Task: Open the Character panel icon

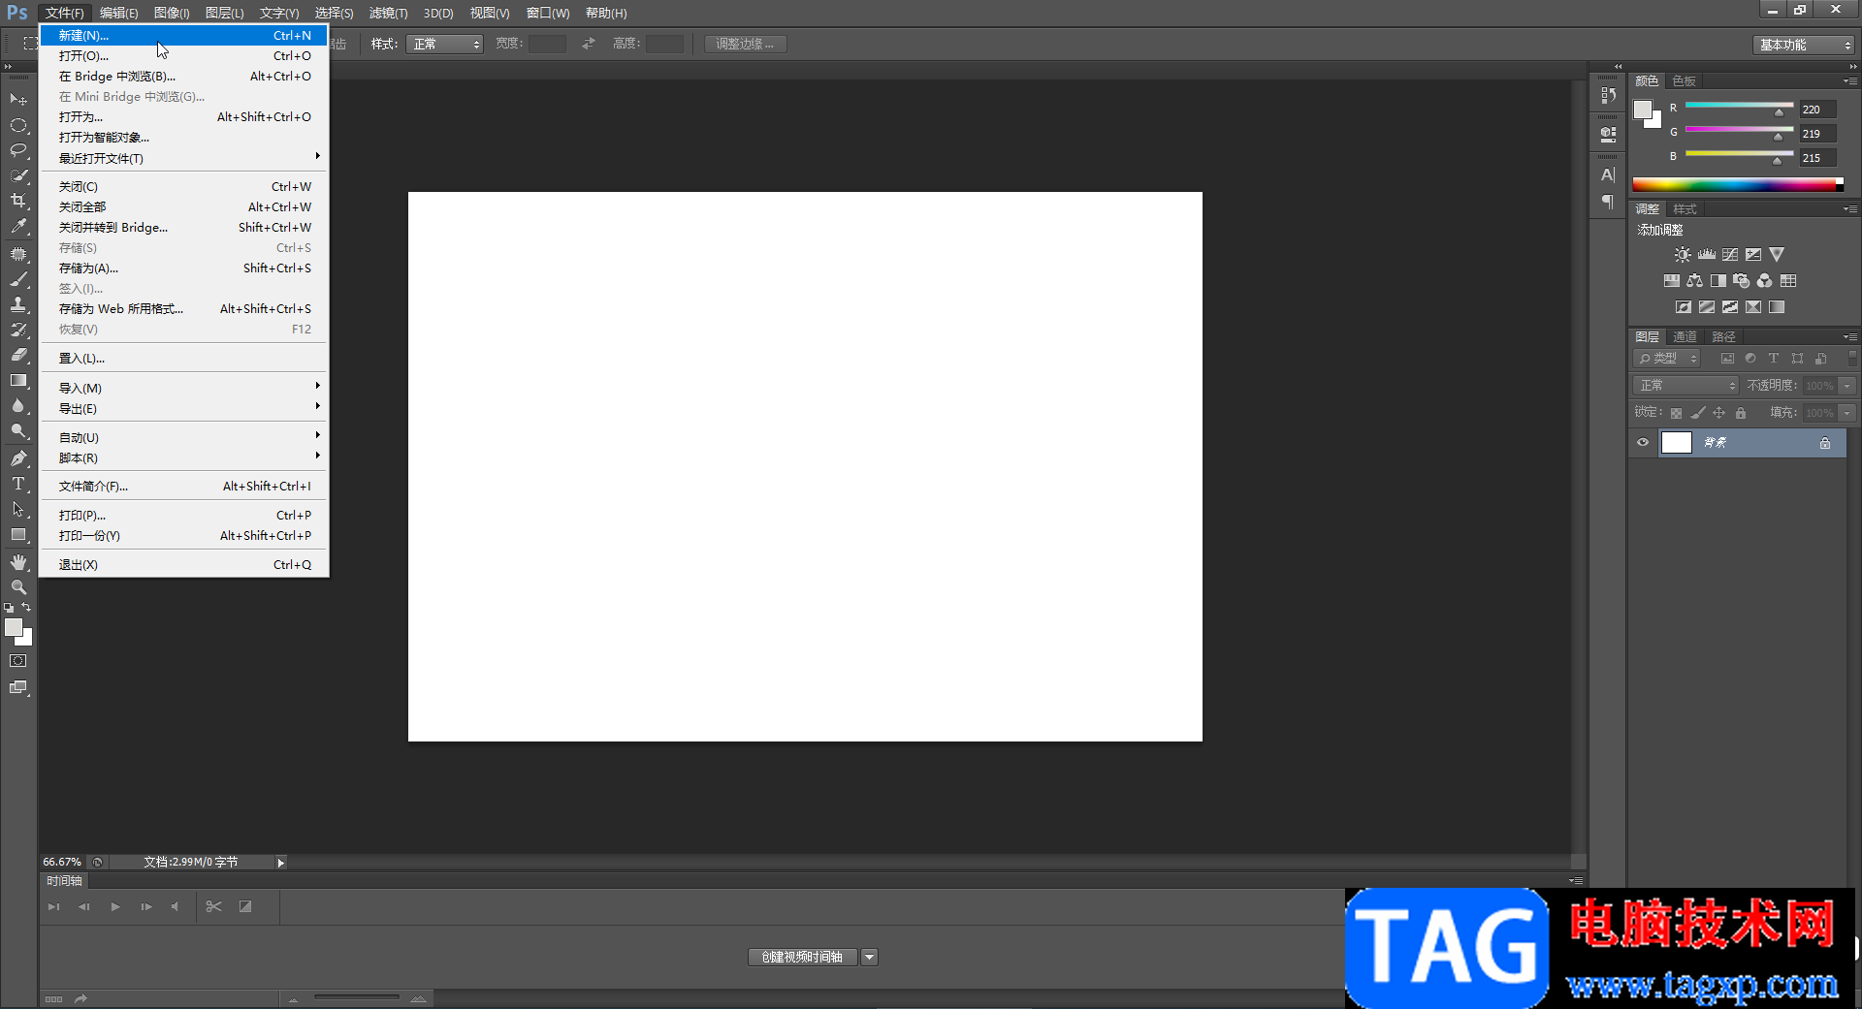Action: (1608, 174)
